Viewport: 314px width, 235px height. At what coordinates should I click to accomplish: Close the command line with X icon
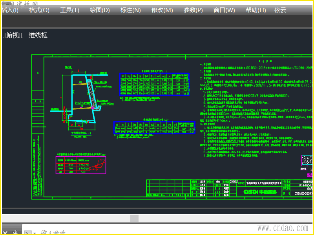5,232
